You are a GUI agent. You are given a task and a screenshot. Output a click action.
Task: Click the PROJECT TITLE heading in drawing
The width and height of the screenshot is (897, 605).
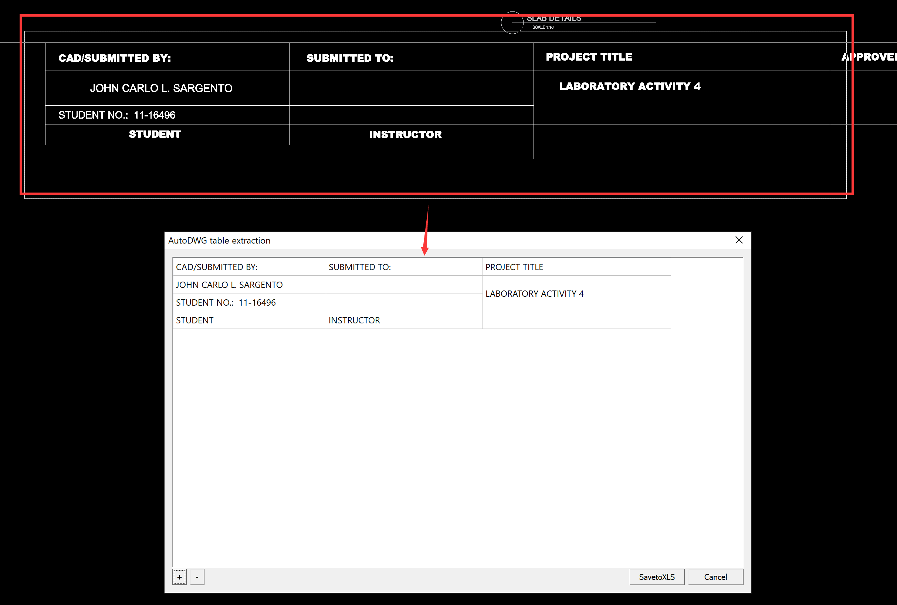589,57
